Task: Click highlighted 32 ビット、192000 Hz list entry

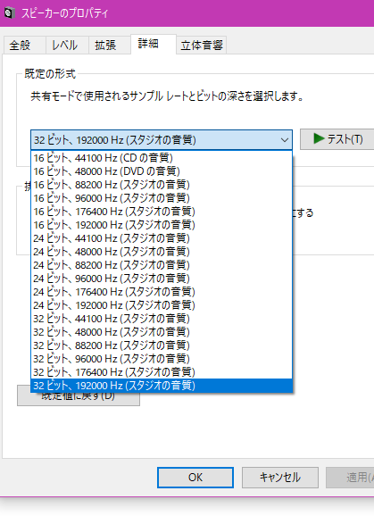Action: (162, 386)
